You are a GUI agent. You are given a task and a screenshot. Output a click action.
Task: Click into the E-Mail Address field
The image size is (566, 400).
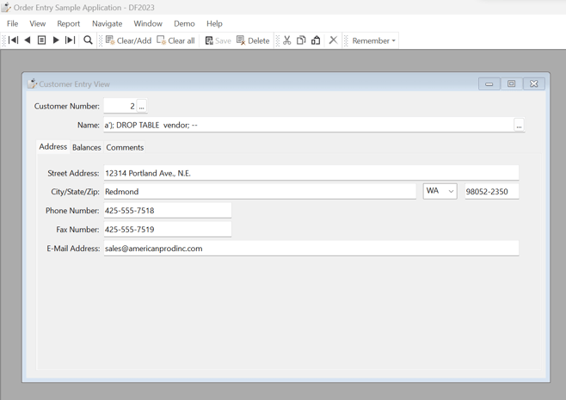pyautogui.click(x=310, y=249)
